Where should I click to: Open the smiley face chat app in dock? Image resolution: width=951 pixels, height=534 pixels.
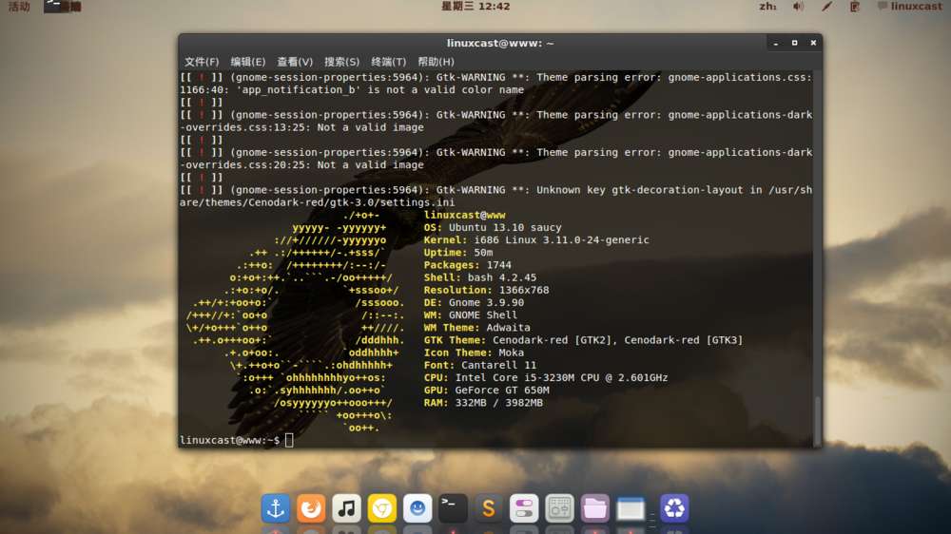point(417,508)
